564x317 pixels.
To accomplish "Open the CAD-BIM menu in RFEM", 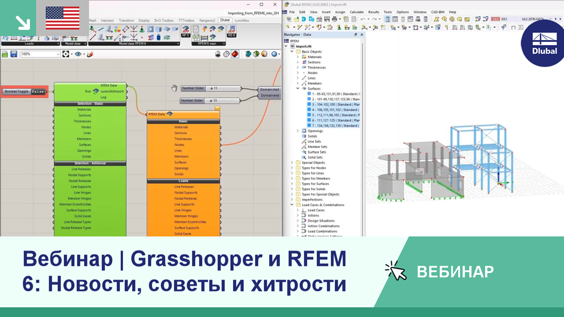I will [438, 12].
